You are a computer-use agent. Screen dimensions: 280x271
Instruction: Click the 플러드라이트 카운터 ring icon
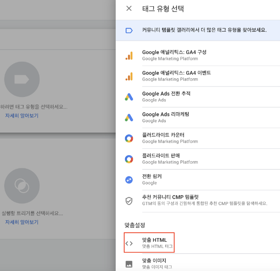129,138
